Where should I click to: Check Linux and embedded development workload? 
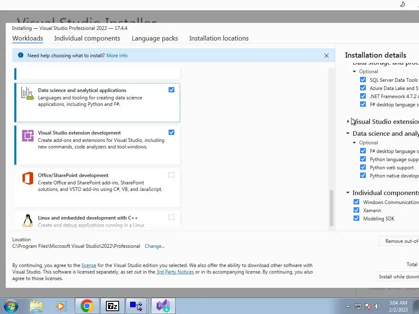click(171, 218)
